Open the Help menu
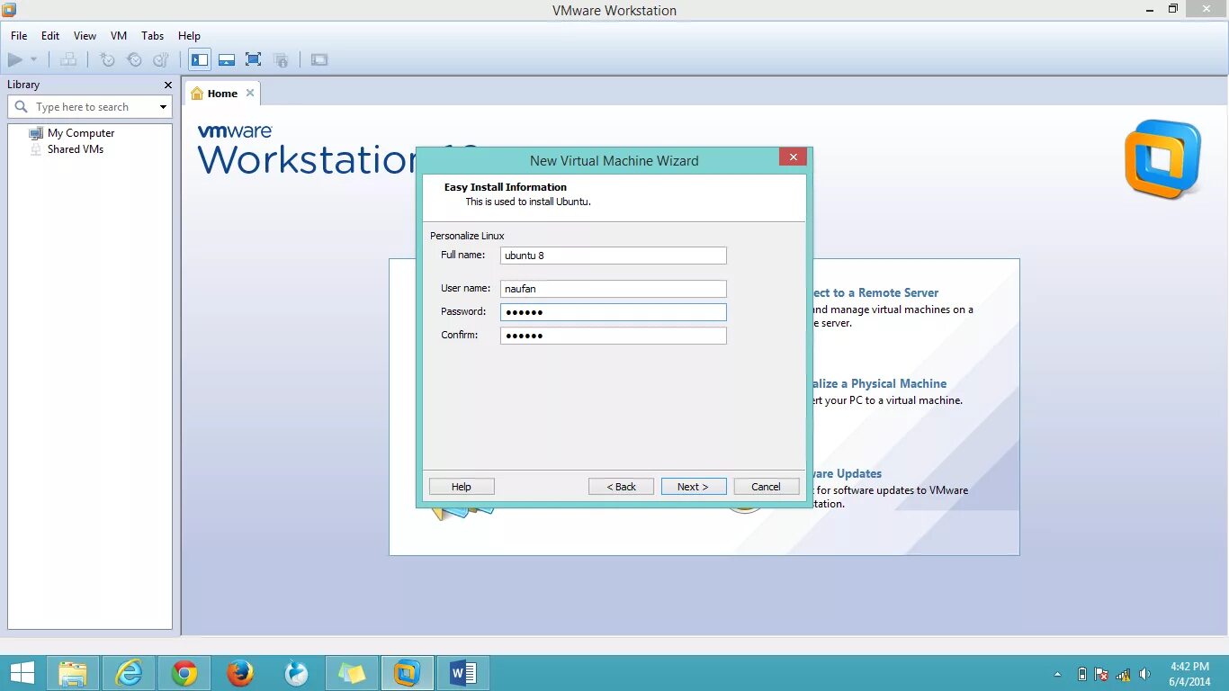Image resolution: width=1229 pixels, height=691 pixels. (189, 36)
